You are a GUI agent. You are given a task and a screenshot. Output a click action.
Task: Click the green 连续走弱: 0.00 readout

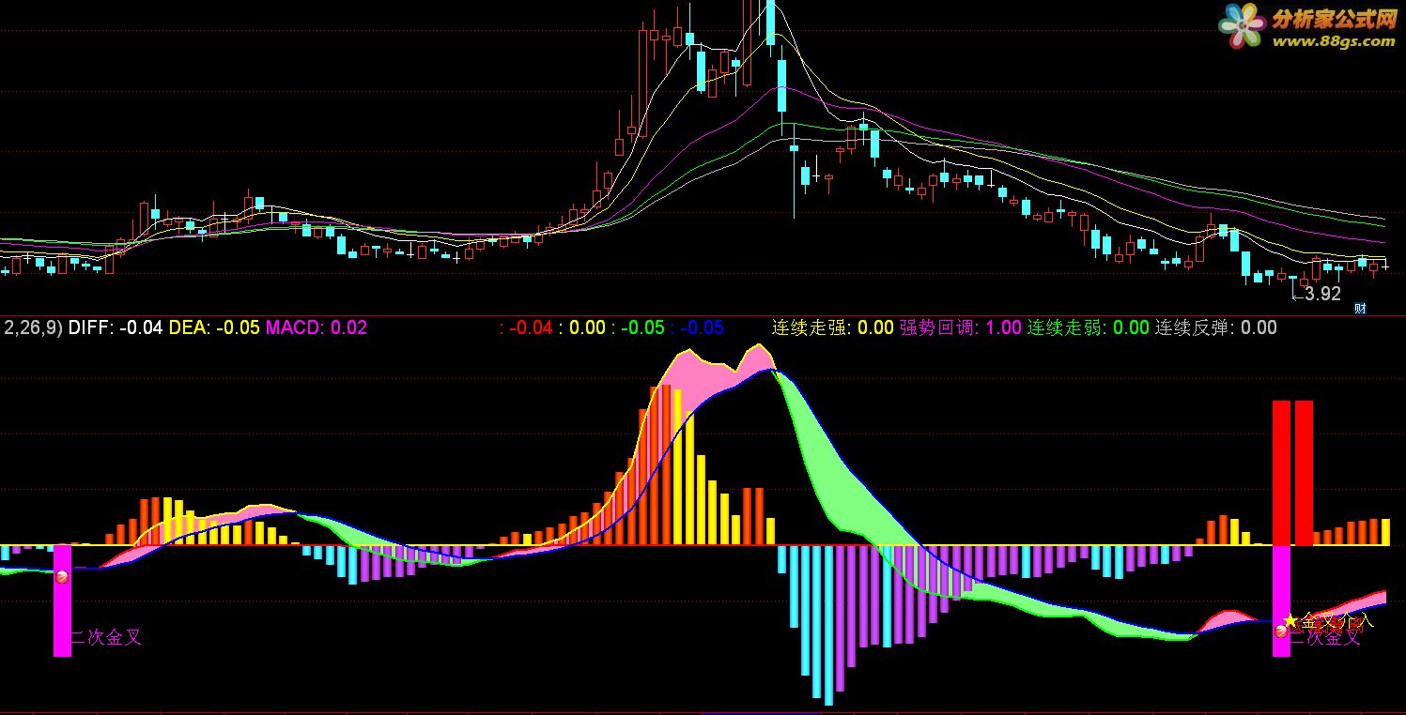pos(1089,327)
